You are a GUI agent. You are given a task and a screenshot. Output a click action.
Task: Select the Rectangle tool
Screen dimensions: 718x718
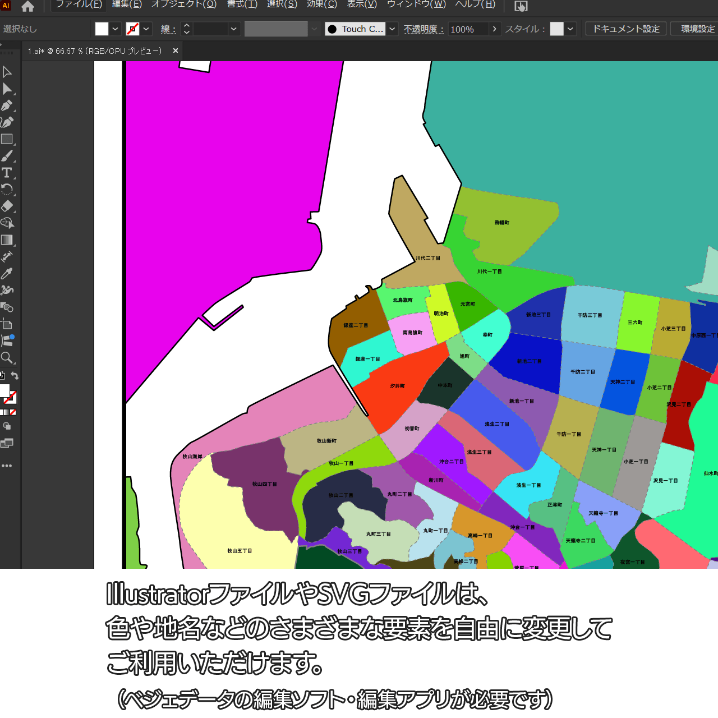pos(7,139)
